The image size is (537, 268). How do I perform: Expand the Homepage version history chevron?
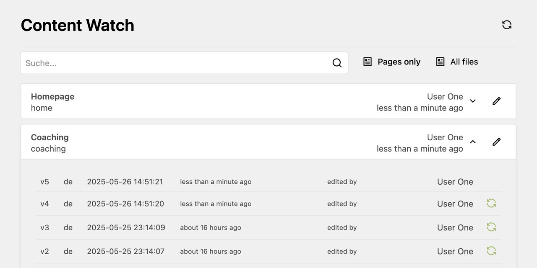click(473, 101)
